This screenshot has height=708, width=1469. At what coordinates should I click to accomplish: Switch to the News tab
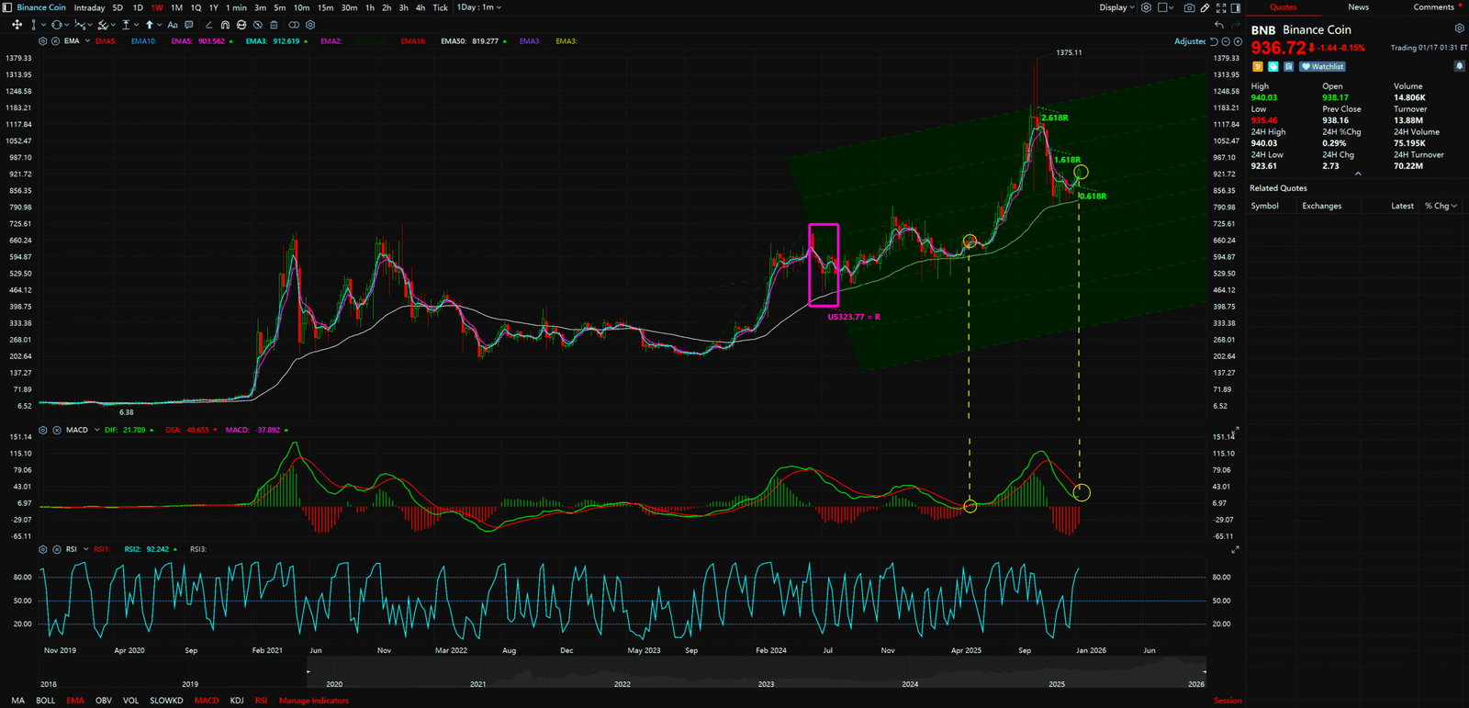click(x=1358, y=7)
